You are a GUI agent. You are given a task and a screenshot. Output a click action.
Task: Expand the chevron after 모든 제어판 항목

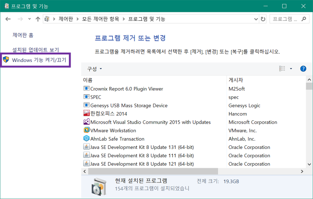pos(124,19)
